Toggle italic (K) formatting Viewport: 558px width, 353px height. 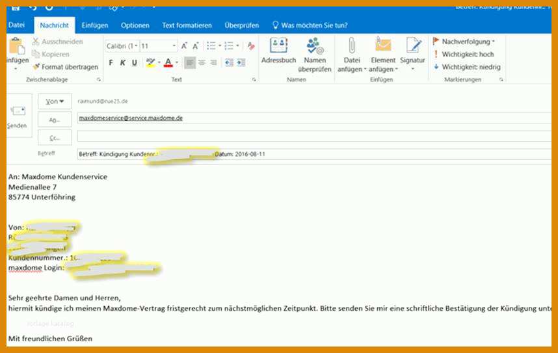pyautogui.click(x=122, y=62)
